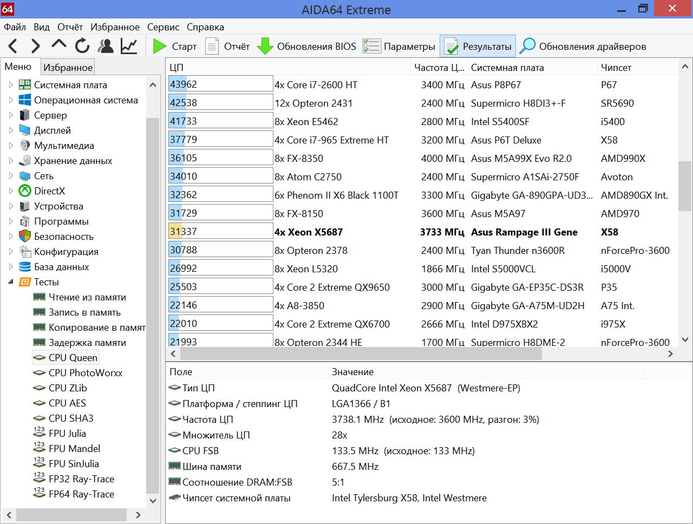Open the Справка menu
Viewport: 693px width, 524px height.
205,27
